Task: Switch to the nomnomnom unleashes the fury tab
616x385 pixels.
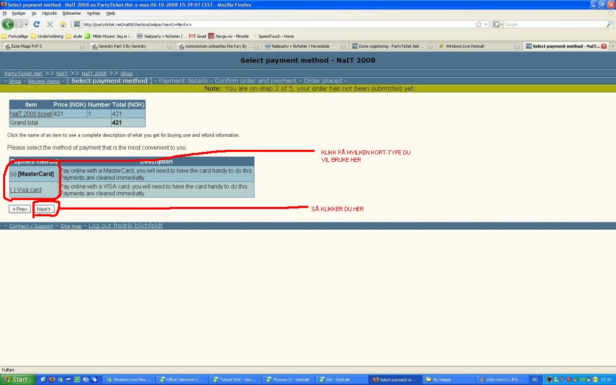Action: 218,46
